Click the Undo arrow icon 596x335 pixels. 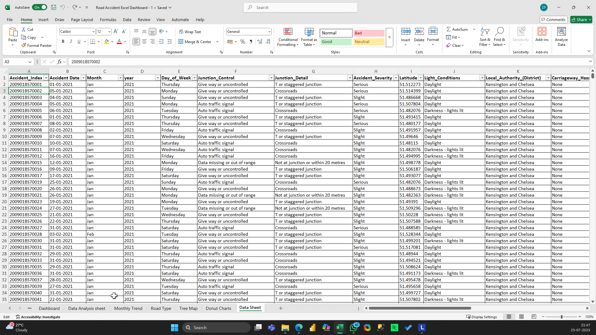coord(63,7)
